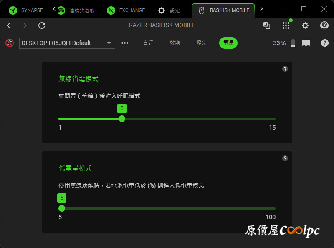
Task: Open the header settings gear icon
Action: (x=305, y=25)
